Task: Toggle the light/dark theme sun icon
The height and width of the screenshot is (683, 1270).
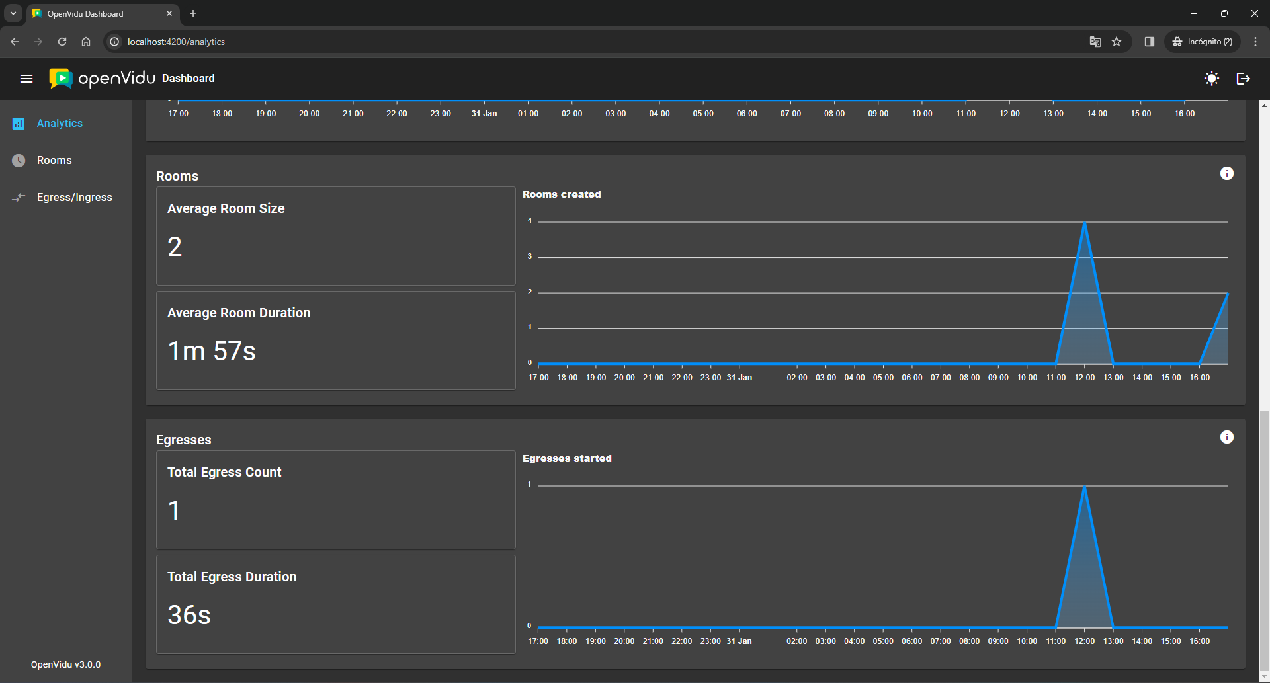Action: (1211, 79)
